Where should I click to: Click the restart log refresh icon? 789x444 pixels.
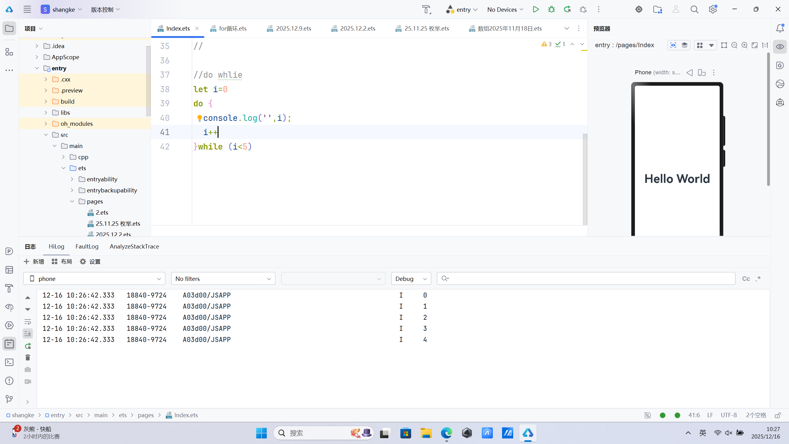[28, 346]
